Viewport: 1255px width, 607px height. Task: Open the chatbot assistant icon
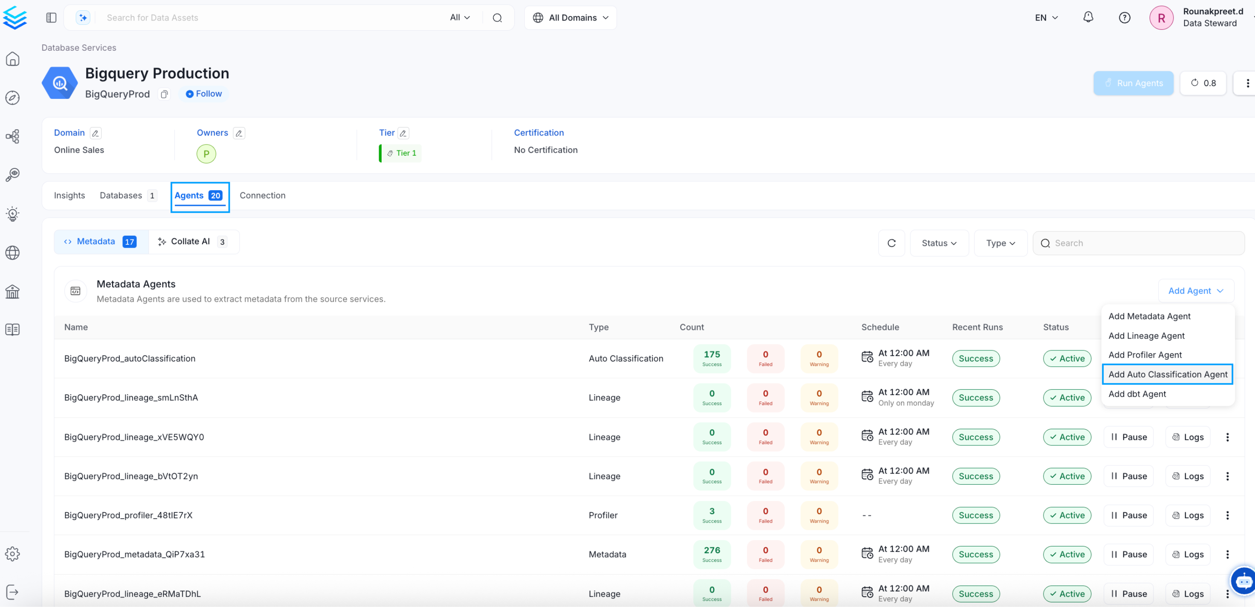point(1243,581)
